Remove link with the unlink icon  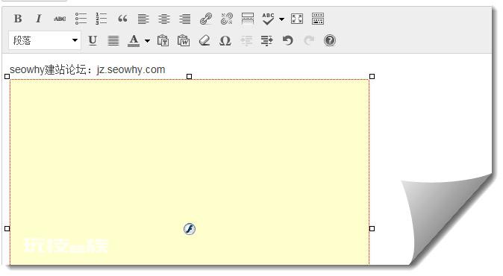tap(226, 19)
